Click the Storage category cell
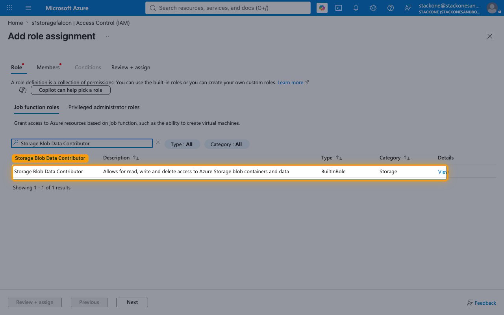This screenshot has height=315, width=504. (x=388, y=172)
